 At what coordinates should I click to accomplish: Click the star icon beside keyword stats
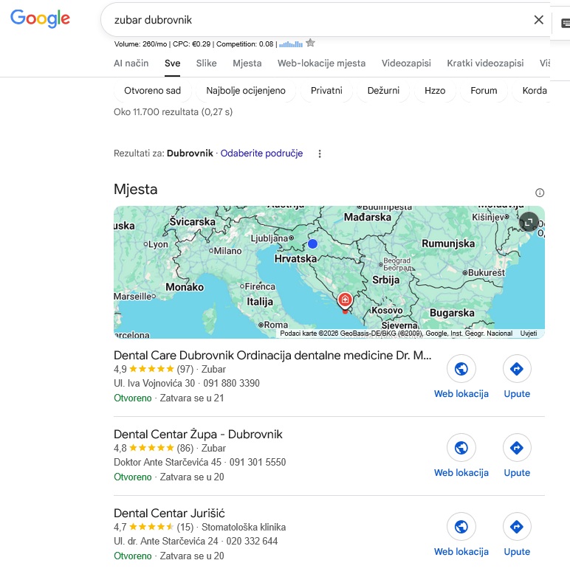311,44
